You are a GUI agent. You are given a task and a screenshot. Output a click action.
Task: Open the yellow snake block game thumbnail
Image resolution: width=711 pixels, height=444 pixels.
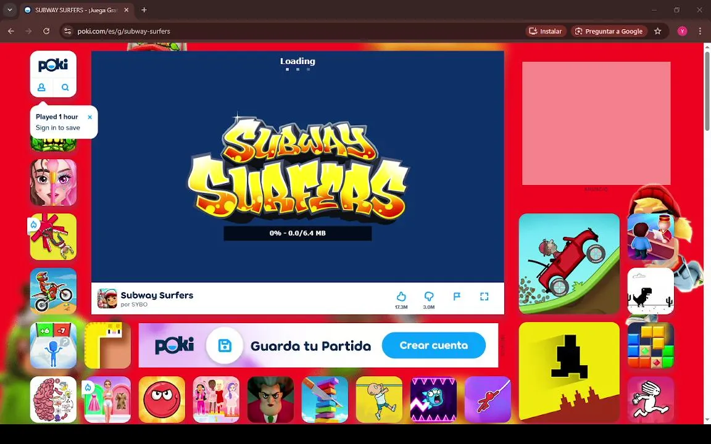click(107, 345)
